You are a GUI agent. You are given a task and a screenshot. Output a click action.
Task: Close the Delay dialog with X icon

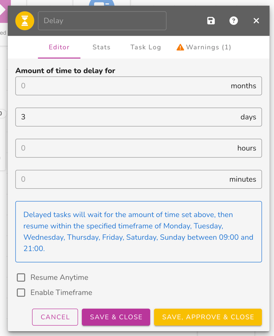click(256, 21)
